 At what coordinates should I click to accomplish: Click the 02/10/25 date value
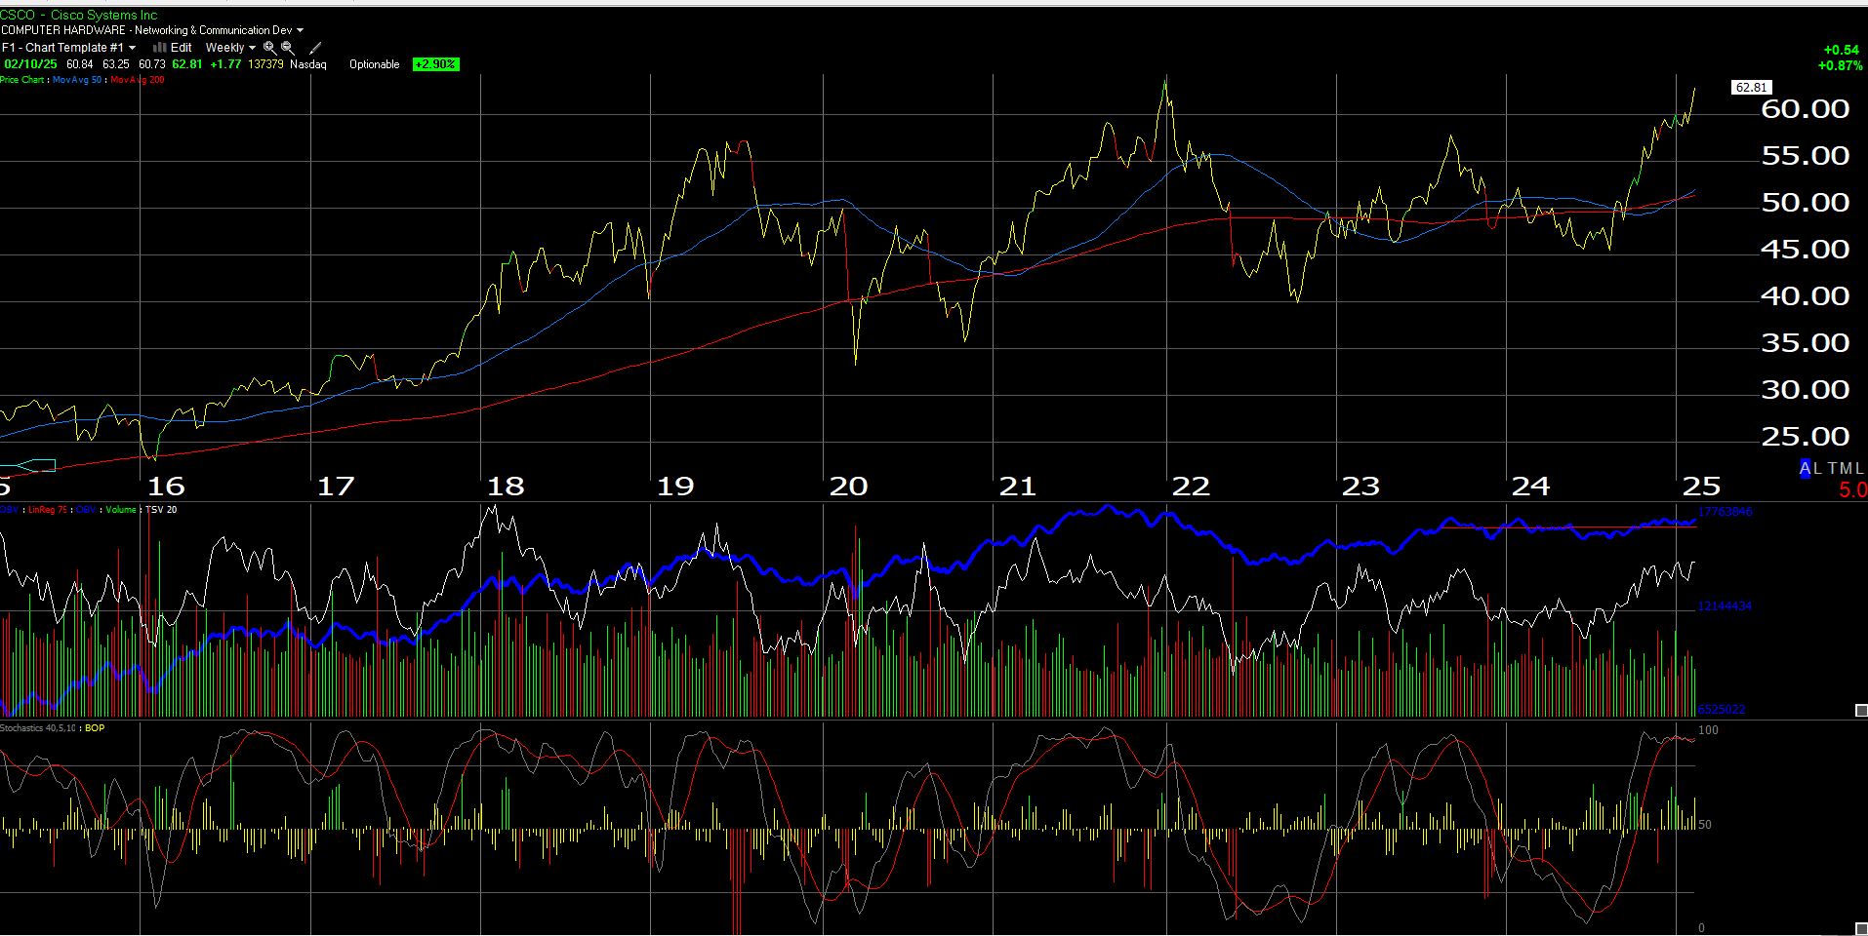point(30,64)
